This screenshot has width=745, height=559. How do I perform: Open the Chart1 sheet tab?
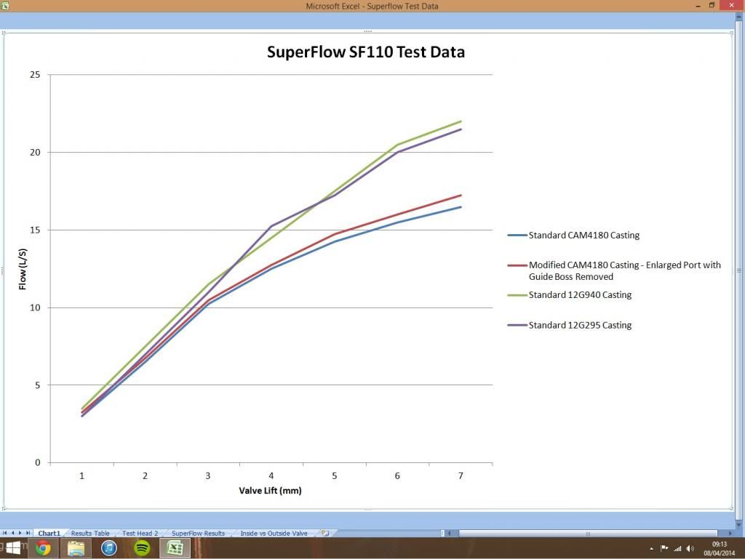tap(49, 533)
